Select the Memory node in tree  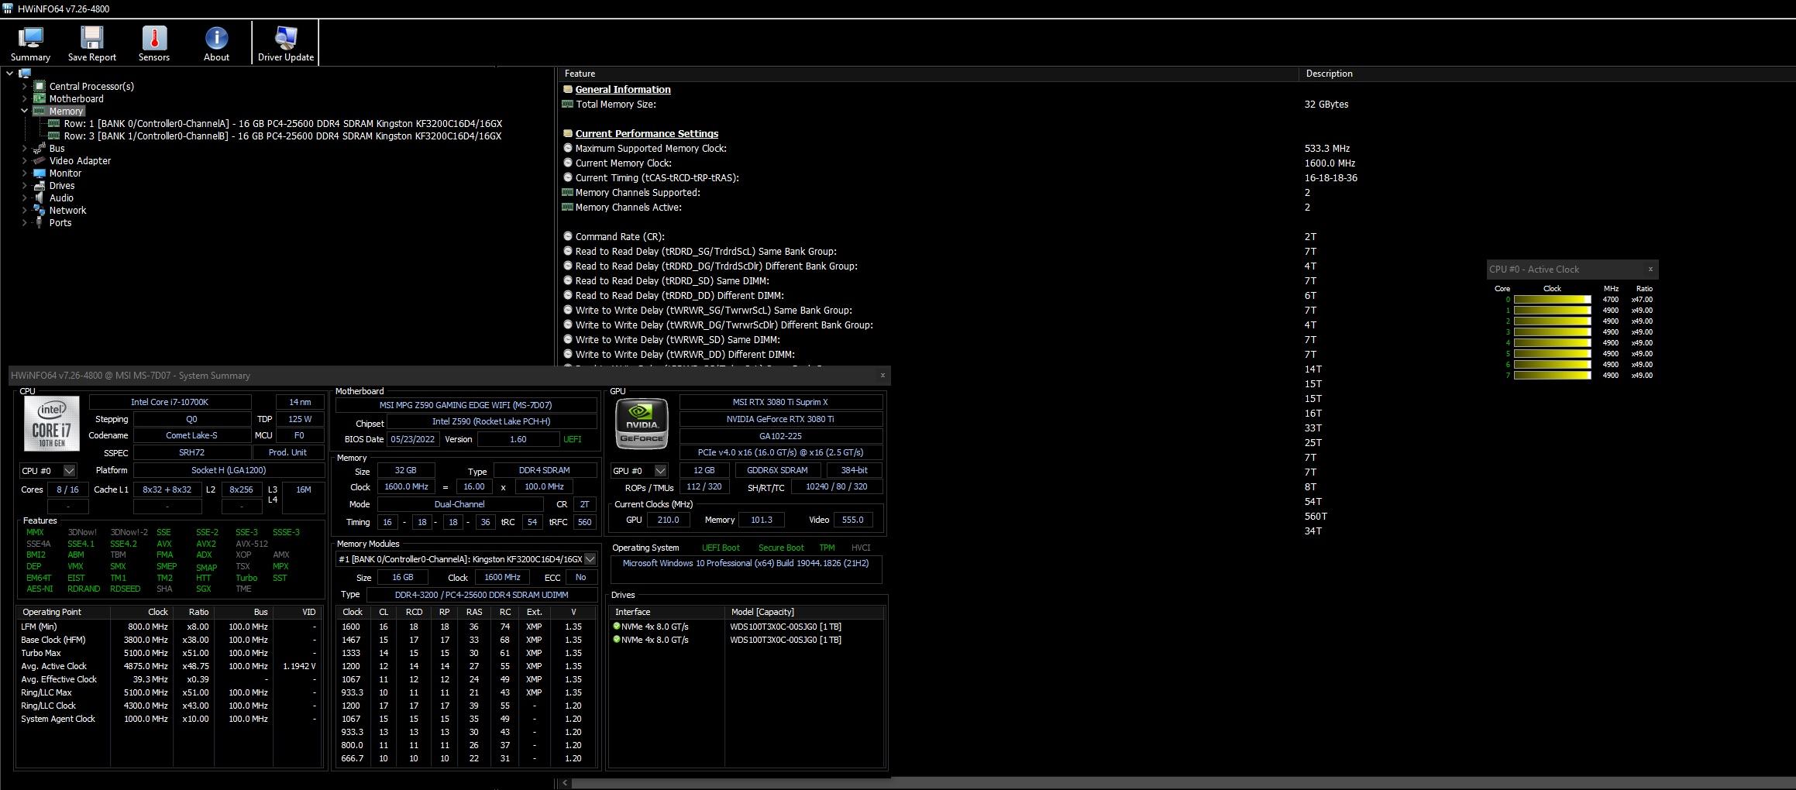pos(66,111)
